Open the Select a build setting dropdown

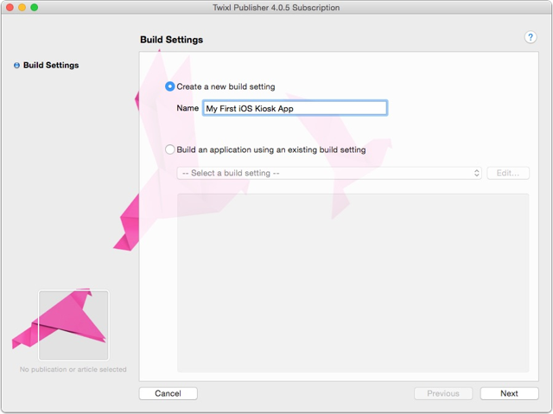pyautogui.click(x=329, y=173)
